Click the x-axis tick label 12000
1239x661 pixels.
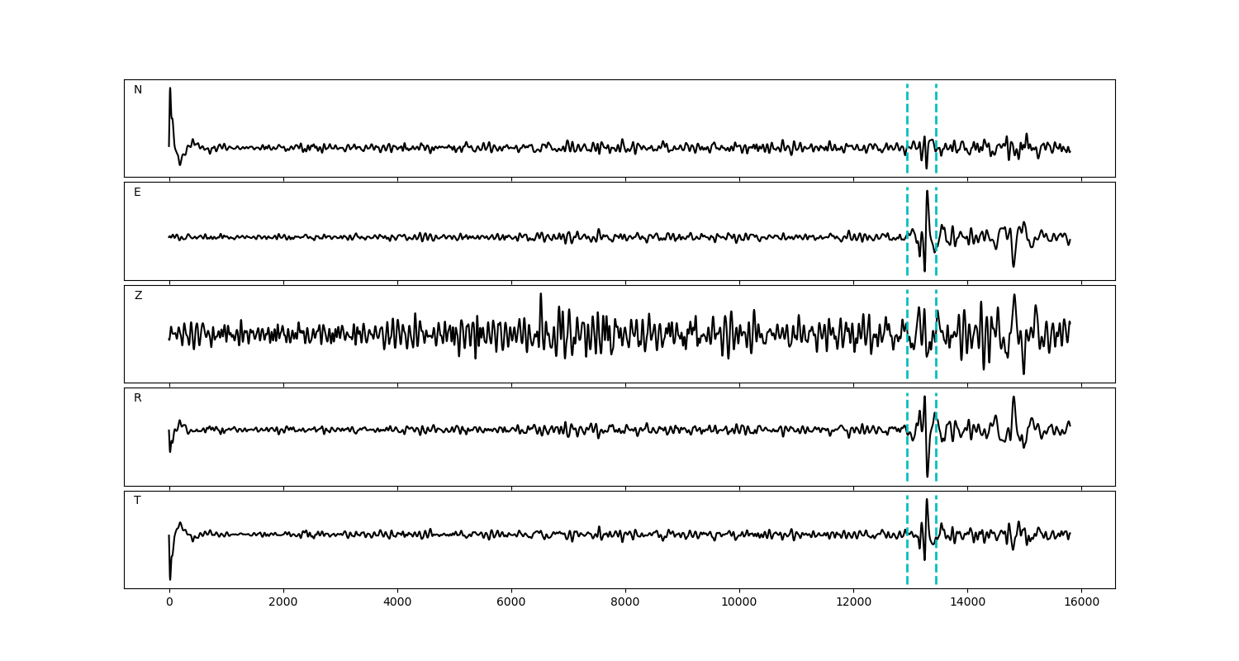pyautogui.click(x=853, y=603)
